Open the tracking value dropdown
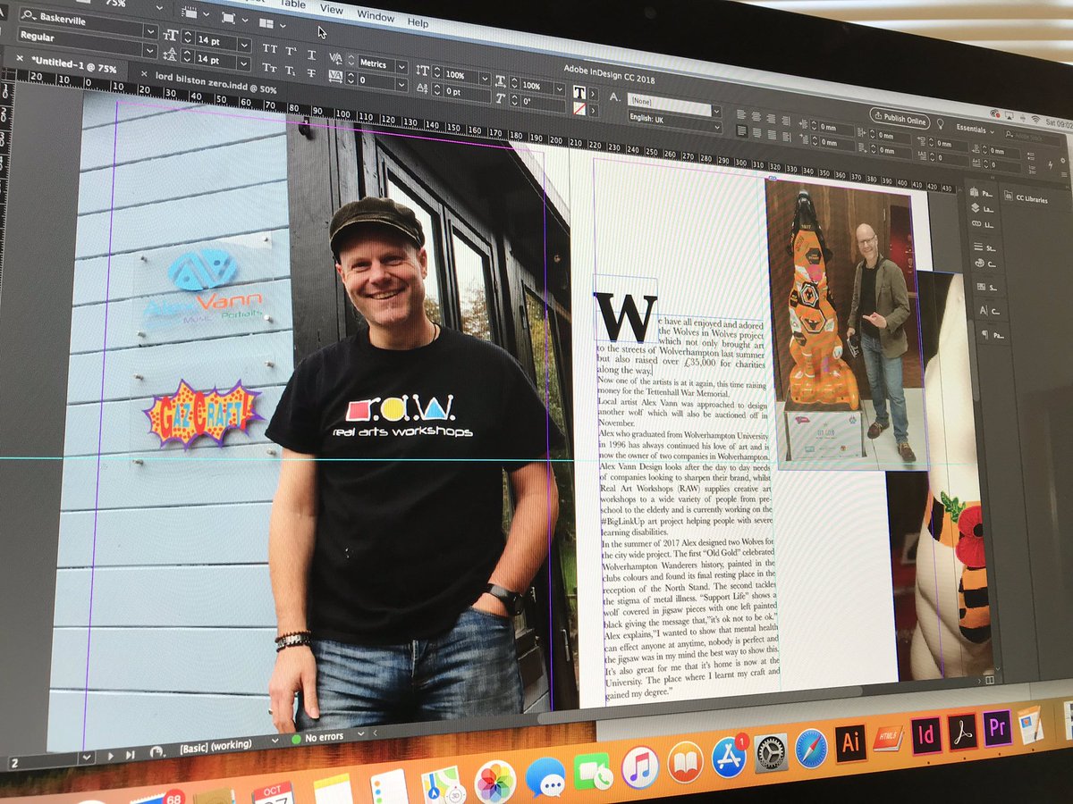 [x=402, y=84]
